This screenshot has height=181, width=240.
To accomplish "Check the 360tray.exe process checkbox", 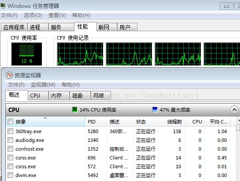I will coord(11,131).
